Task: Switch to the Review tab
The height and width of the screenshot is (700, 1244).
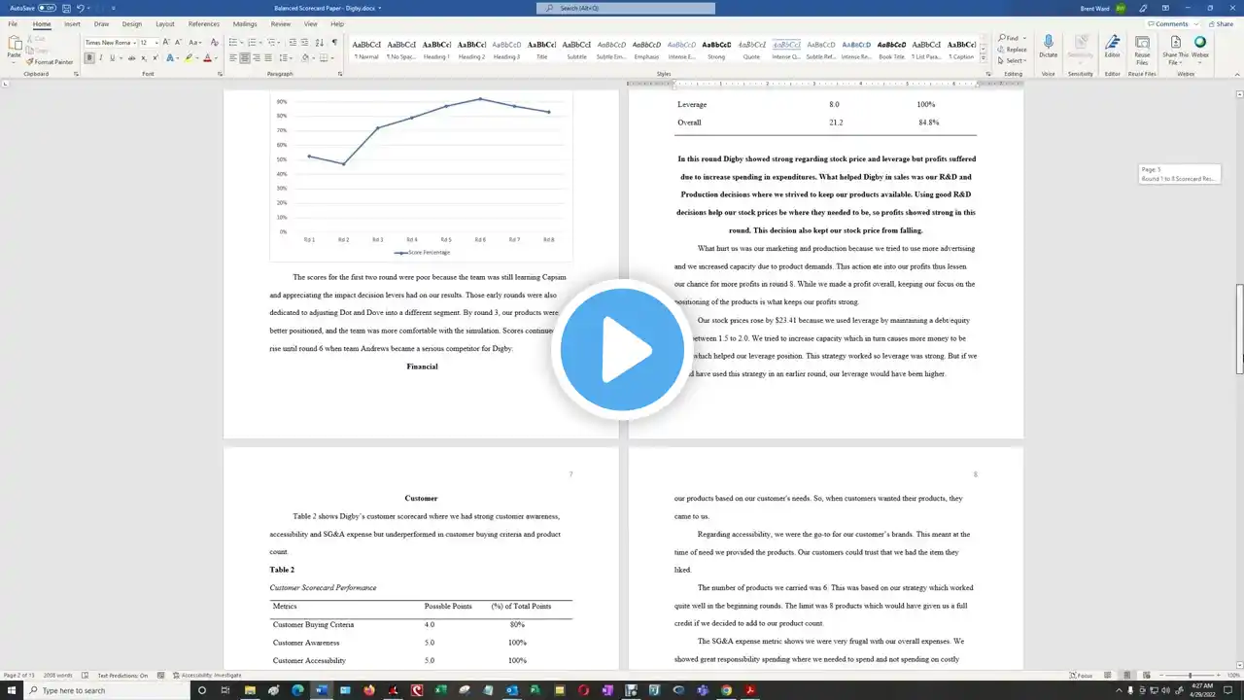Action: (281, 23)
